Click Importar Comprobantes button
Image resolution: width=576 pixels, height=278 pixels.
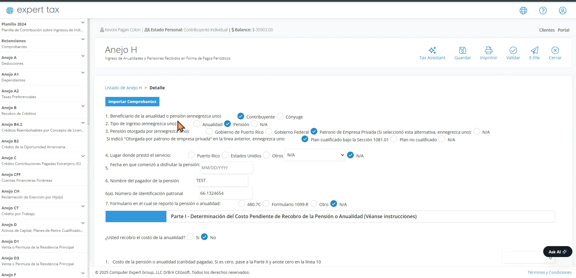coord(132,101)
